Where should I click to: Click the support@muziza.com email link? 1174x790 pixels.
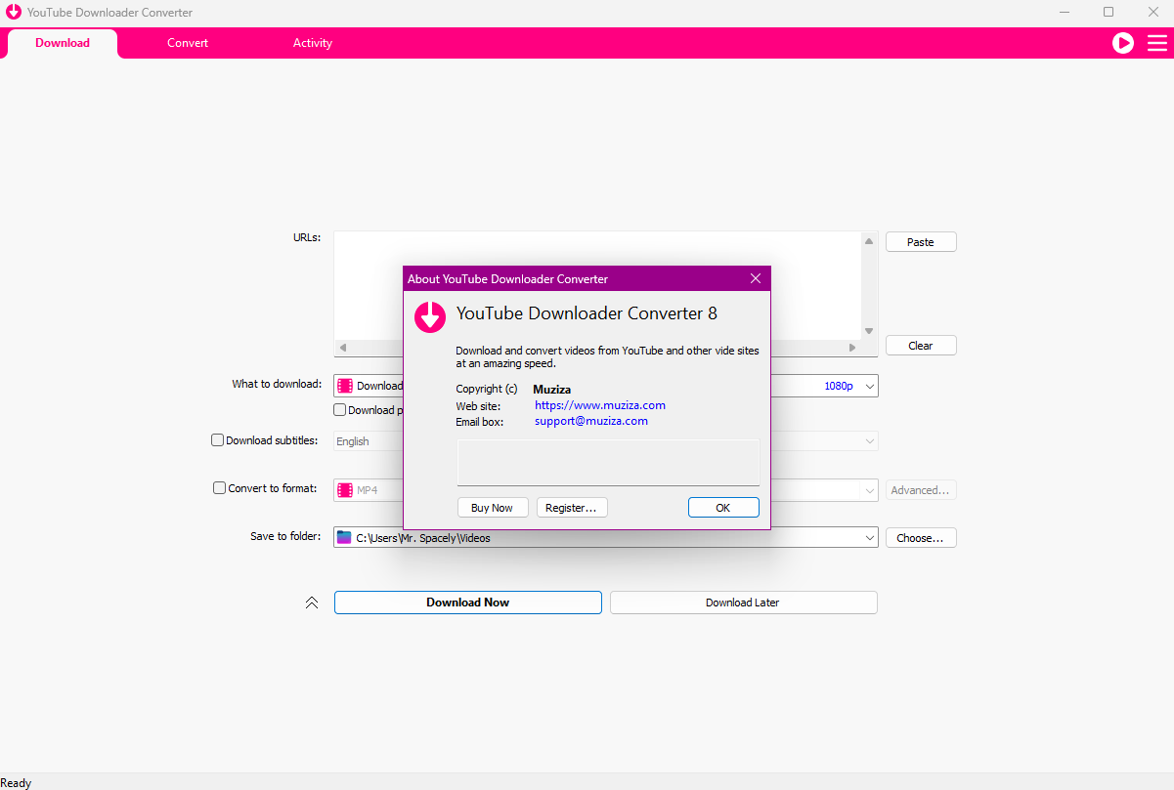[591, 421]
